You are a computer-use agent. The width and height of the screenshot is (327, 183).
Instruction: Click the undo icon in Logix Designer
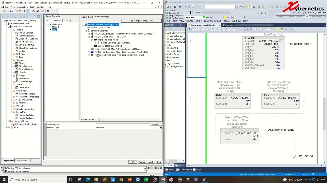pos(197,7)
